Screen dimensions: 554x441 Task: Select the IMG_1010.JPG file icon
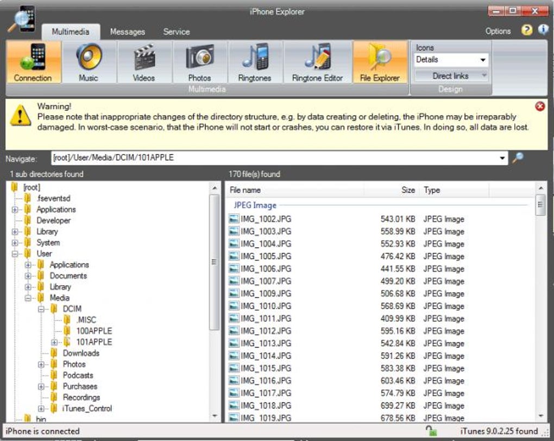pyautogui.click(x=234, y=306)
